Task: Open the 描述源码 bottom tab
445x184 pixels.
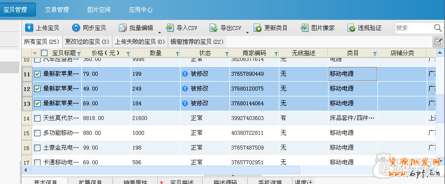Action: coord(225,181)
